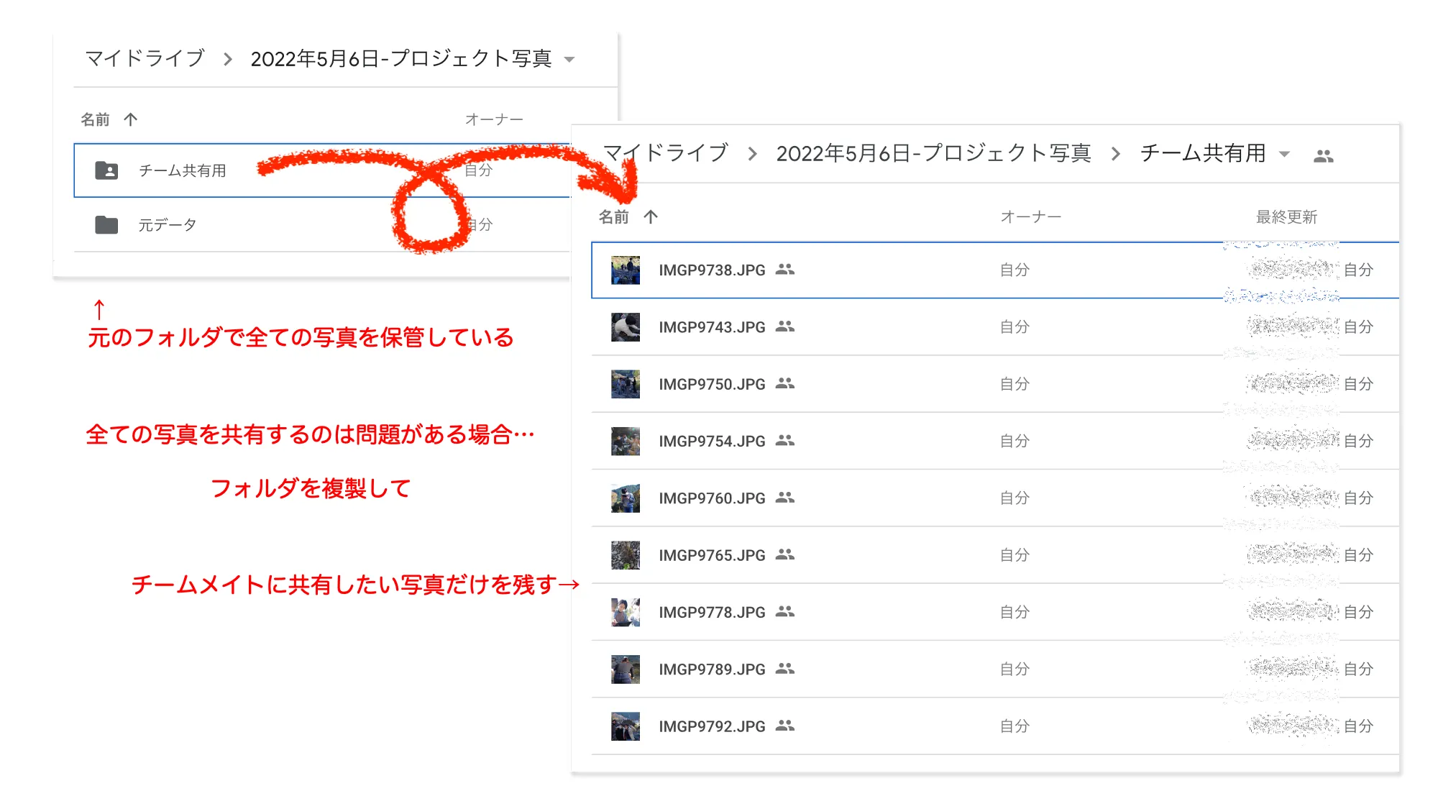Screen dimensions: 1438x809
Task: Click the shared icon next to IMGP9754.JPG
Action: pos(785,441)
